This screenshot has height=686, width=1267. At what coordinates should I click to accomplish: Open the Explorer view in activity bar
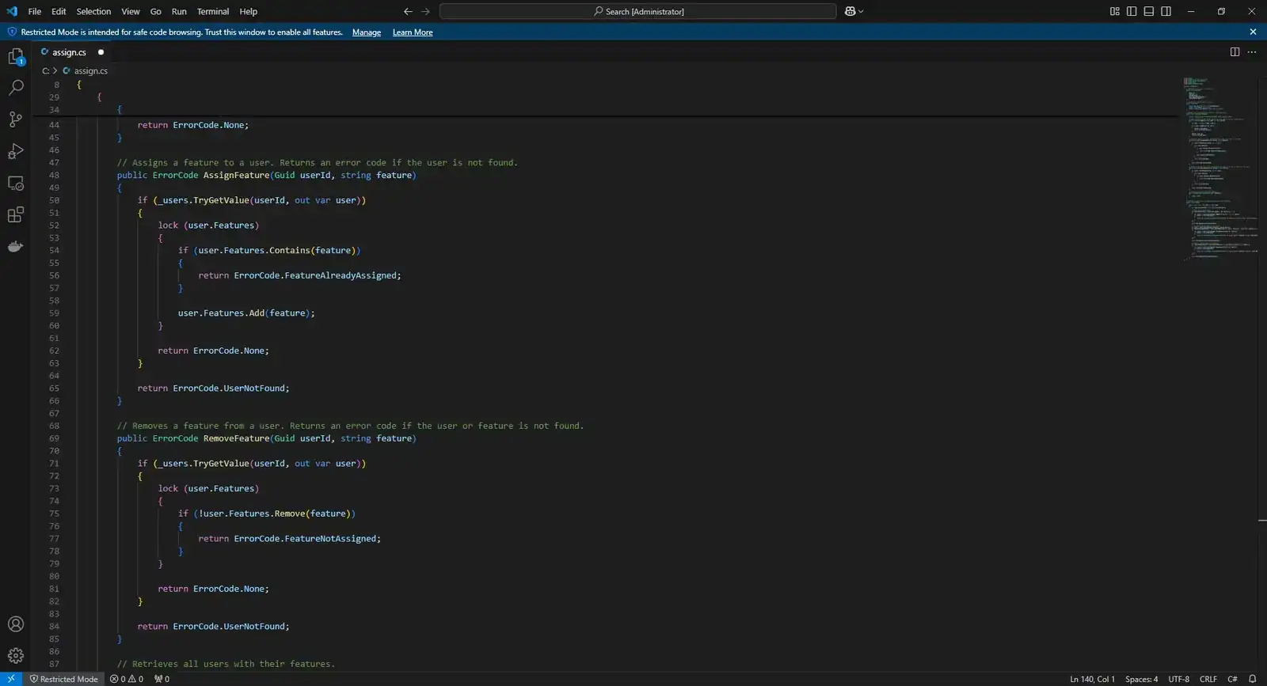(16, 56)
